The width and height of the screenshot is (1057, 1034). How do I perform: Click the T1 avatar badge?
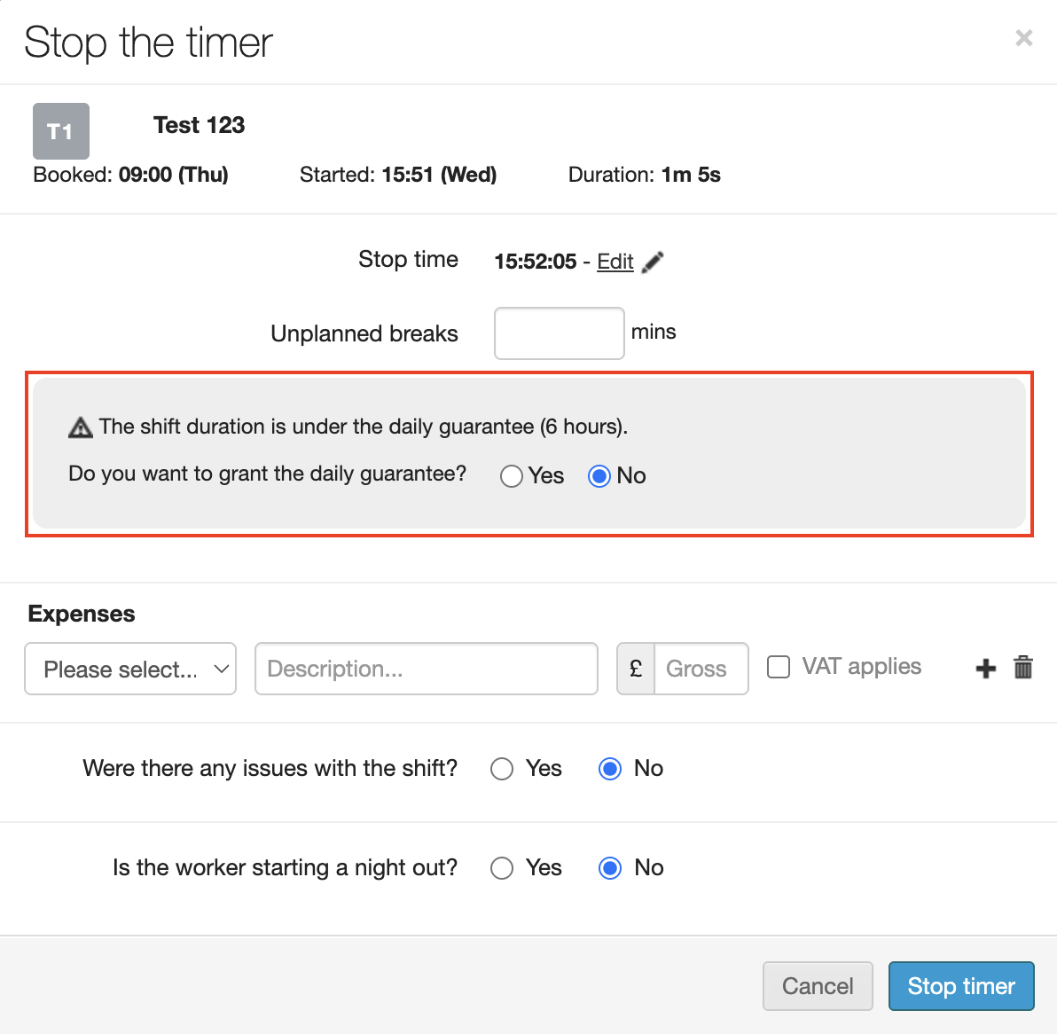coord(61,131)
